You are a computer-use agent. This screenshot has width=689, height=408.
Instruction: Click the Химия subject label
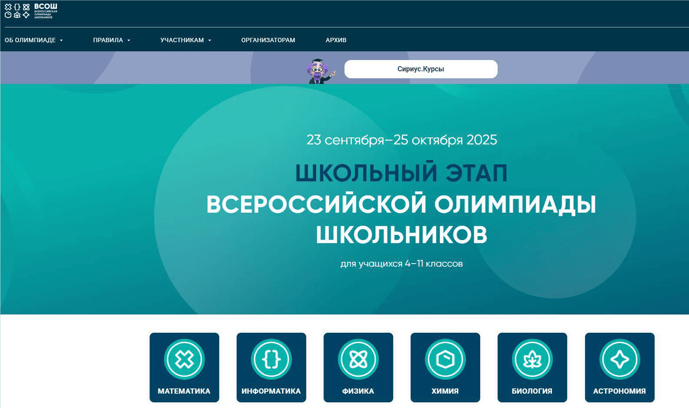click(x=445, y=391)
